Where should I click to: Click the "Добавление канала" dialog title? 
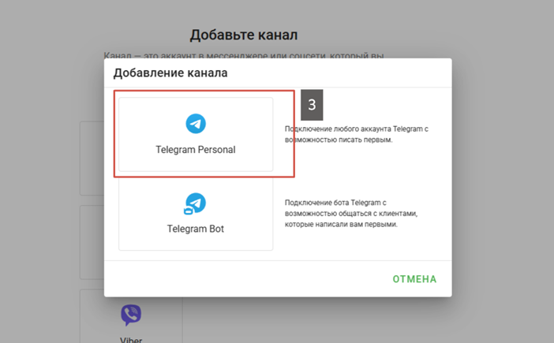pyautogui.click(x=170, y=73)
